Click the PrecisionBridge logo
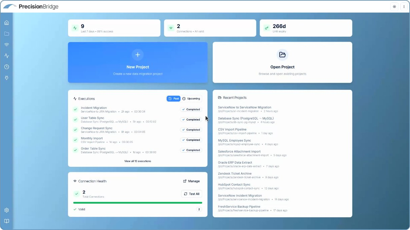Image resolution: width=410 pixels, height=230 pixels. pos(31,7)
